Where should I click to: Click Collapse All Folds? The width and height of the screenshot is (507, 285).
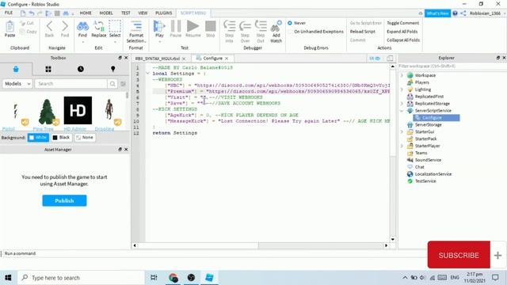click(x=403, y=40)
